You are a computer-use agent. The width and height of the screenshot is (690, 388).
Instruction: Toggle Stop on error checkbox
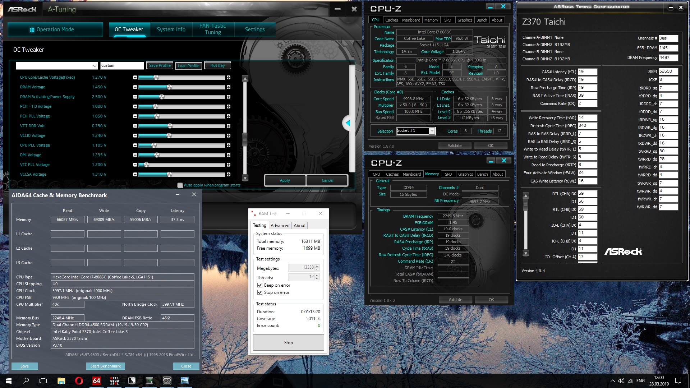(x=260, y=292)
